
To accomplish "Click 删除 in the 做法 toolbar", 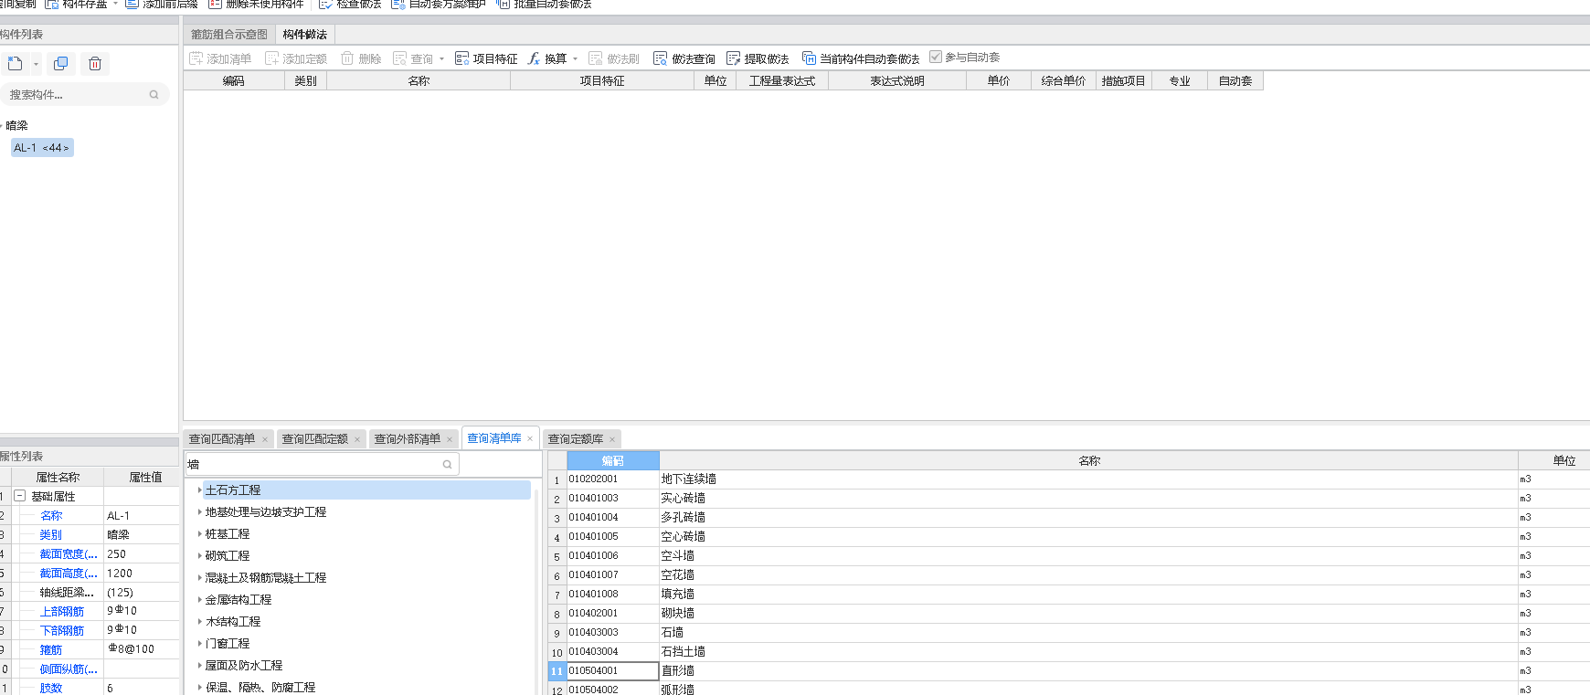I will [x=361, y=58].
